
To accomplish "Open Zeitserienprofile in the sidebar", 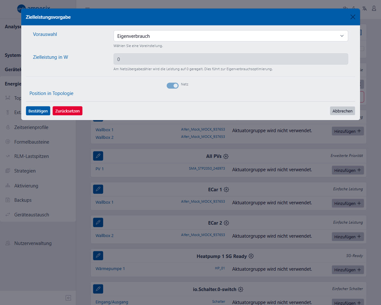I will [31, 127].
